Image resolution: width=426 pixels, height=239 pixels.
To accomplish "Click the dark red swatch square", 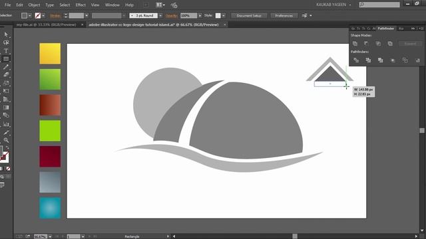I will coord(50,157).
